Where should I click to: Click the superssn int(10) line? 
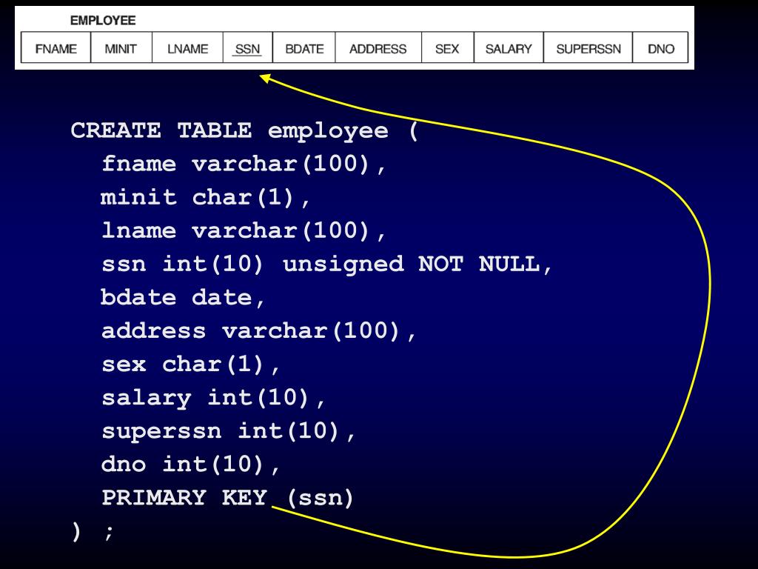point(229,430)
